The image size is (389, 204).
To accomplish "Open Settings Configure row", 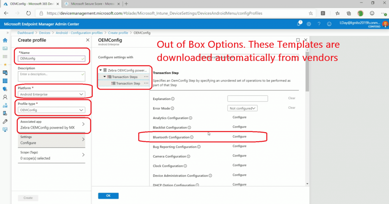I will pos(52,140).
